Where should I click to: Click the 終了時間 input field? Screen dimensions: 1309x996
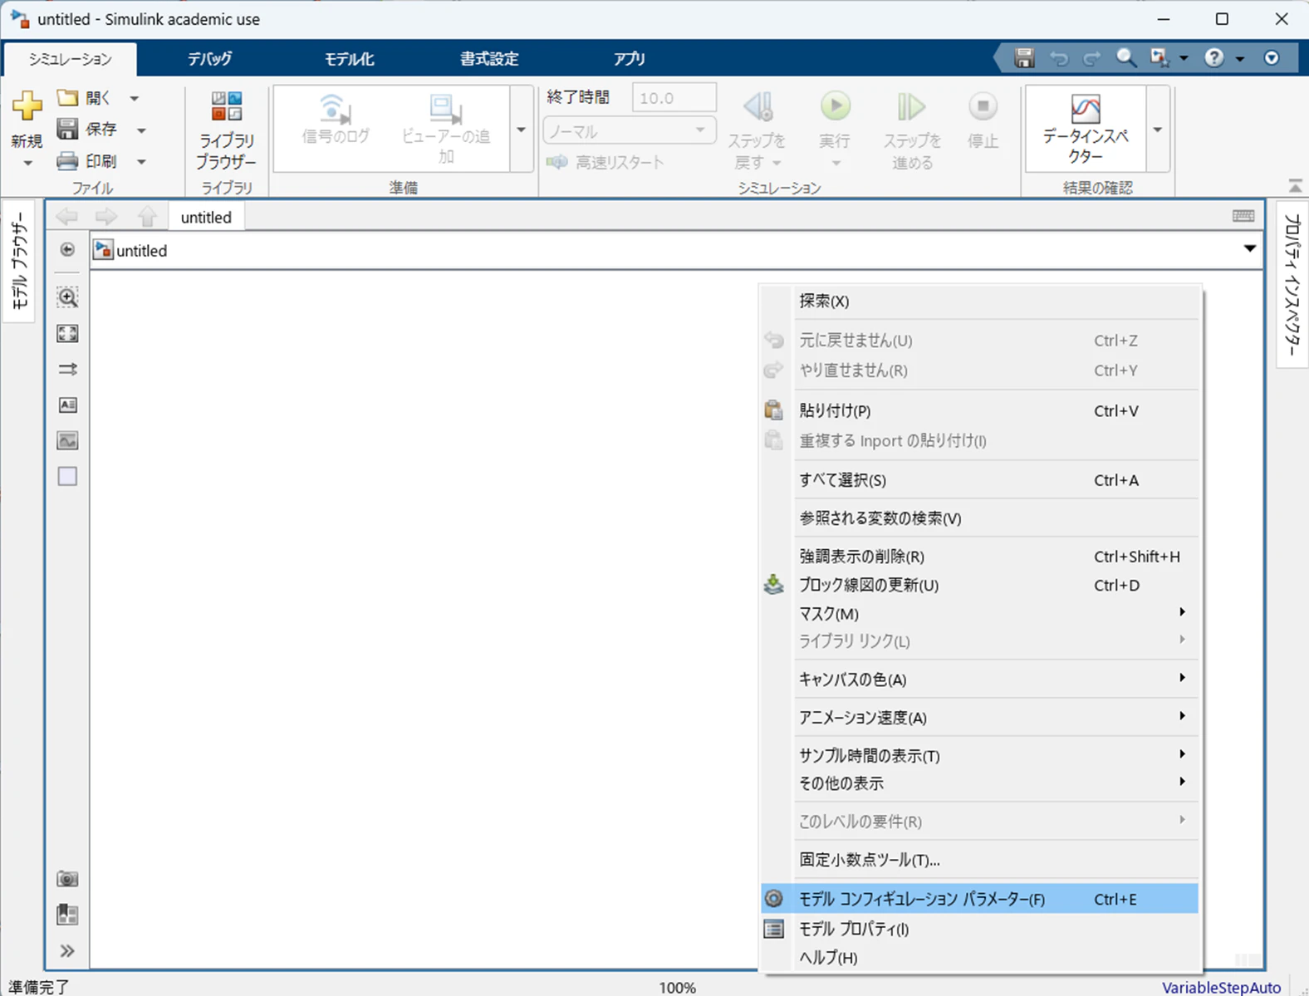click(674, 97)
